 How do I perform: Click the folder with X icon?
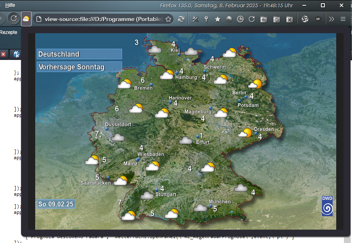[289, 19]
